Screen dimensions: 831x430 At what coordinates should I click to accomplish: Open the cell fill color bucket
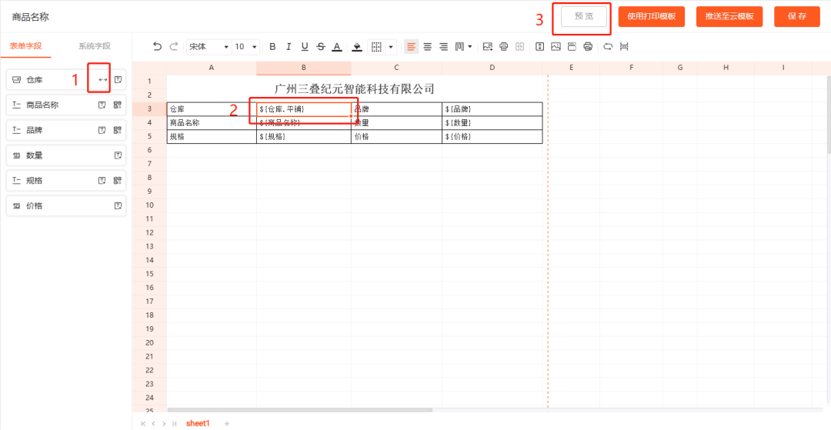[x=357, y=47]
